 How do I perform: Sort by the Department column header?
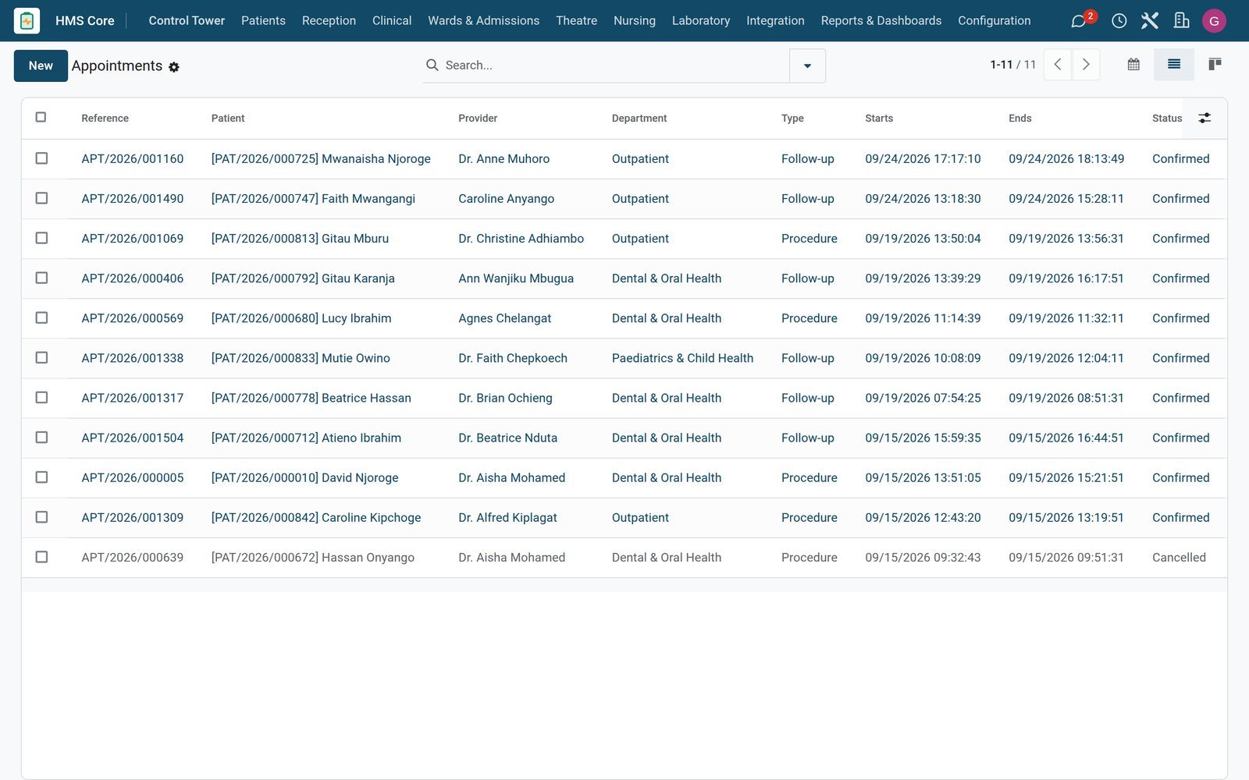point(639,119)
